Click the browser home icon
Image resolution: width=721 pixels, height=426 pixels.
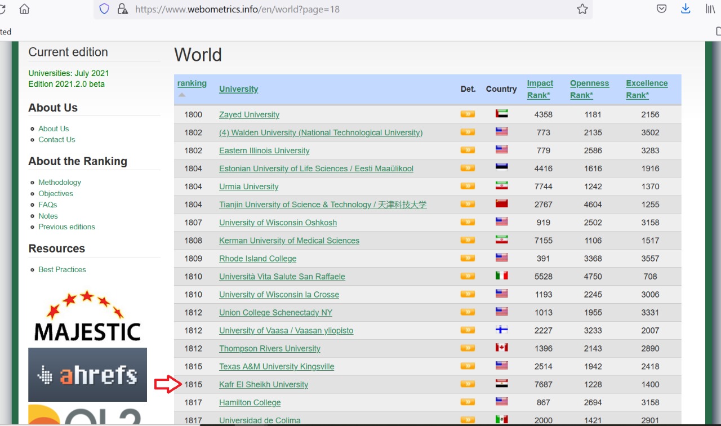24,9
